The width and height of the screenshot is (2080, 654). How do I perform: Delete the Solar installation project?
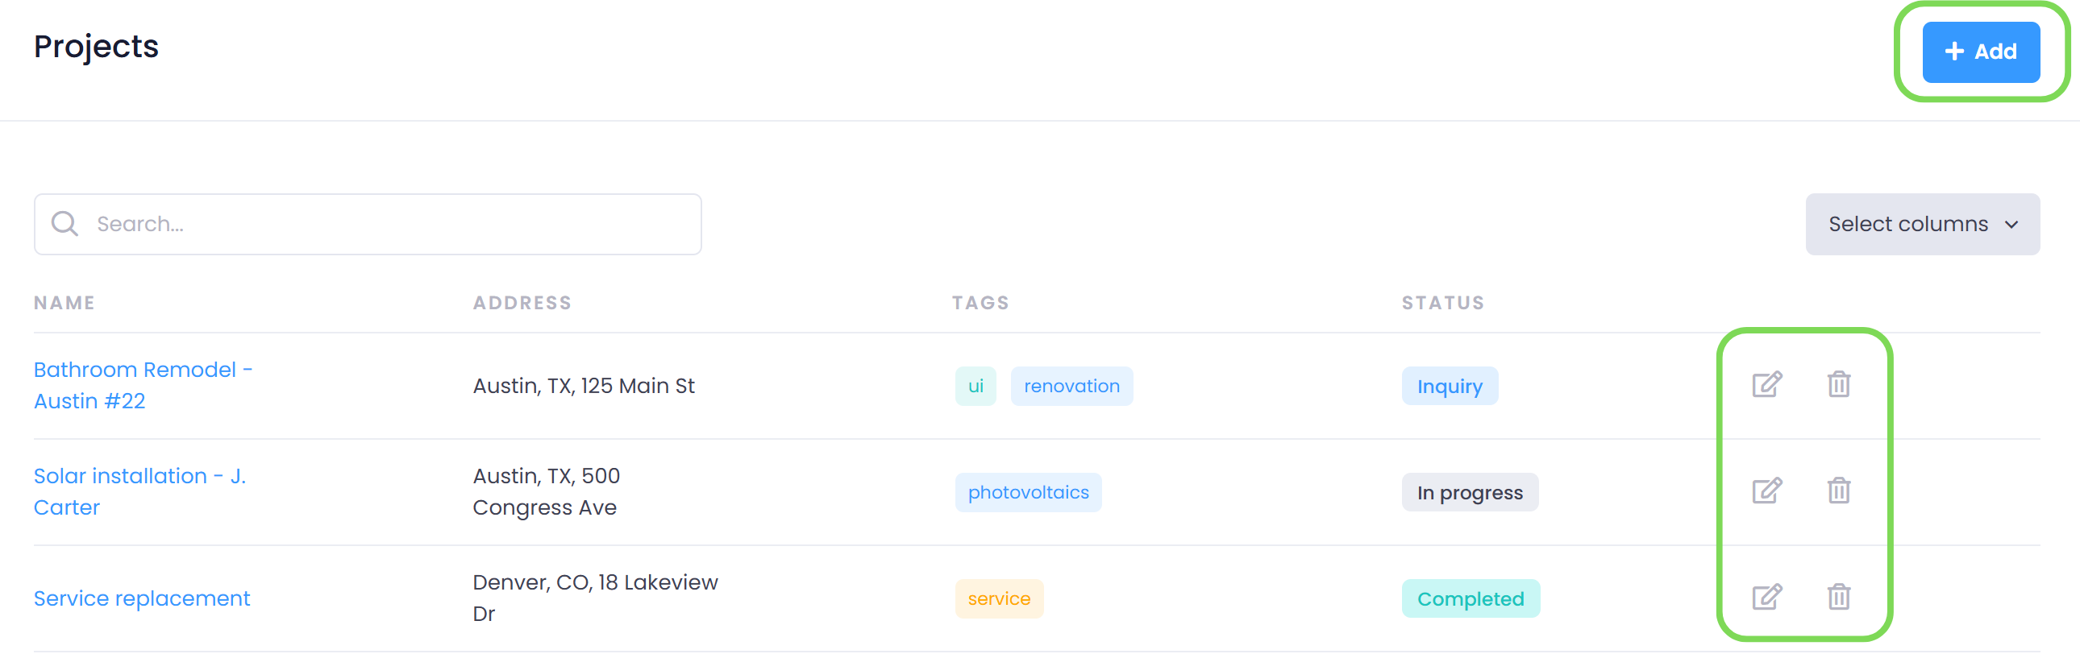tap(1839, 491)
